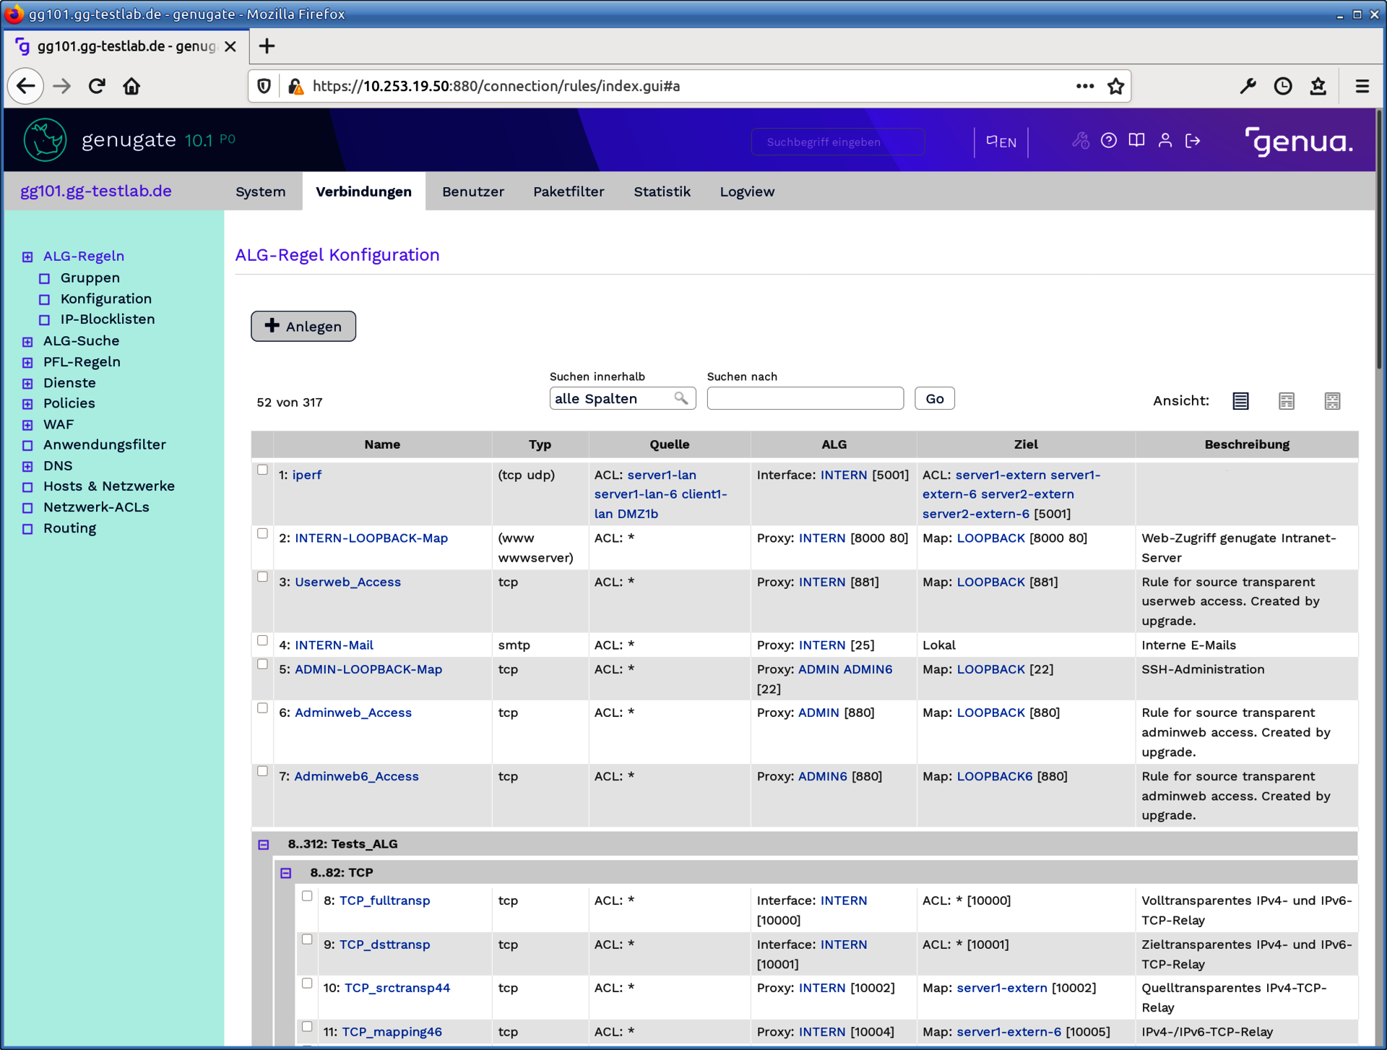Open IP-Blocklisten in the sidebar
The width and height of the screenshot is (1387, 1050).
(x=108, y=319)
